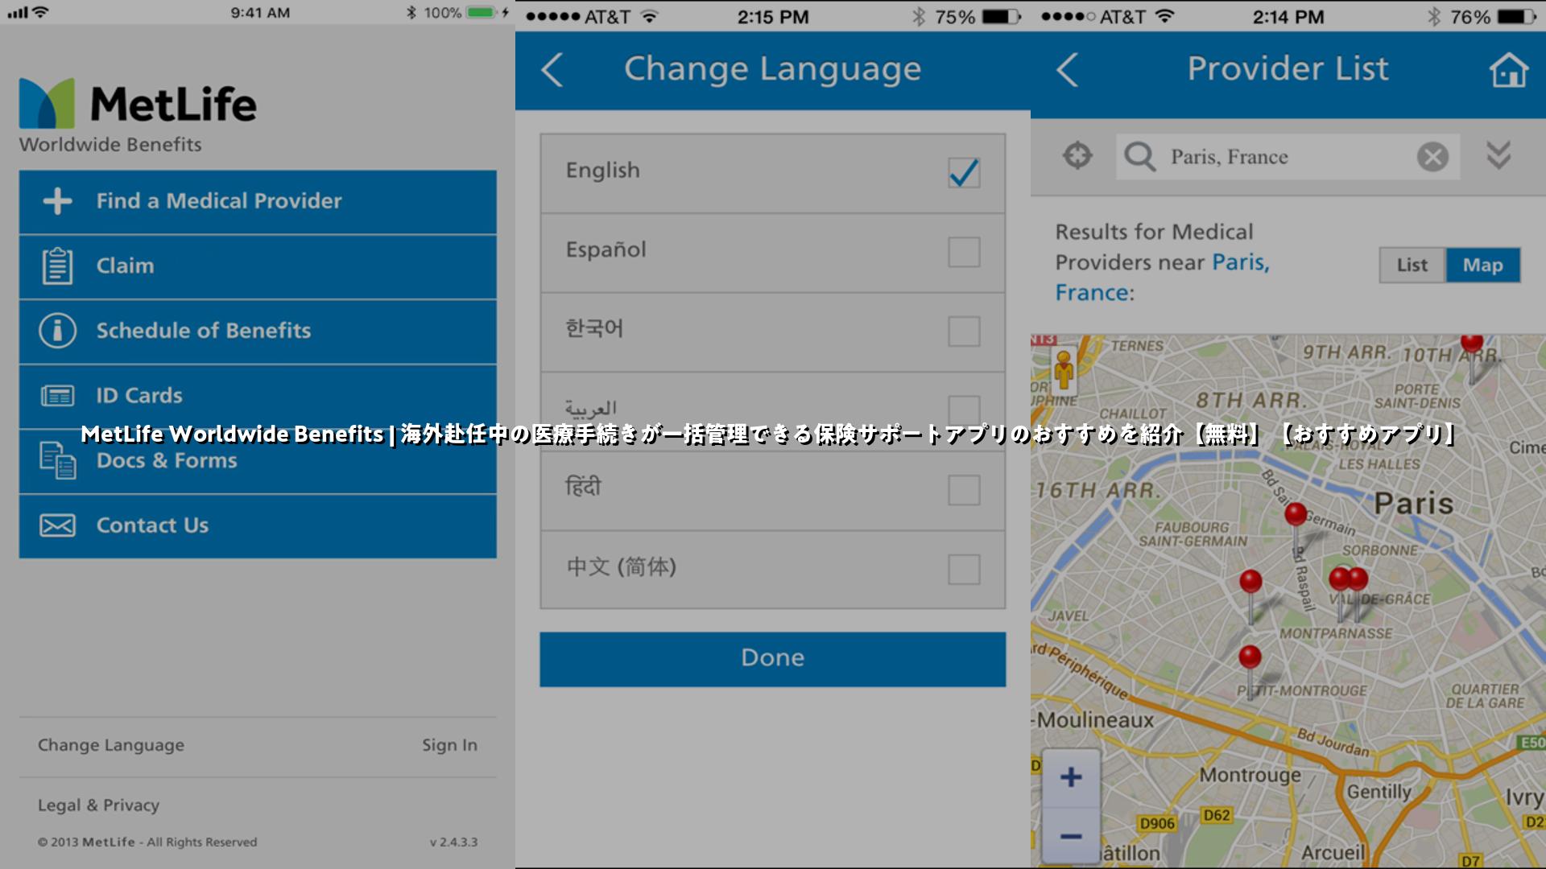
Task: Click the clipboard icon beside Claim
Action: (57, 266)
